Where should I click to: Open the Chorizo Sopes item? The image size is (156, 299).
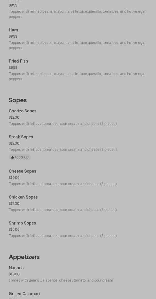click(x=22, y=111)
